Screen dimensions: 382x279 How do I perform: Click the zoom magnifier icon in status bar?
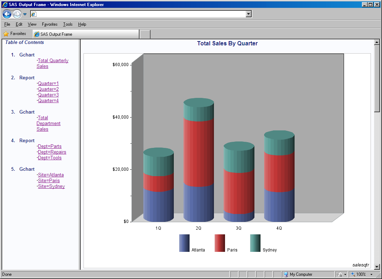[352, 274]
